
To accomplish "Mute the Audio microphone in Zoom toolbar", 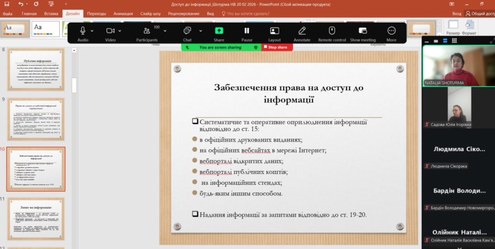I will pyautogui.click(x=83, y=31).
